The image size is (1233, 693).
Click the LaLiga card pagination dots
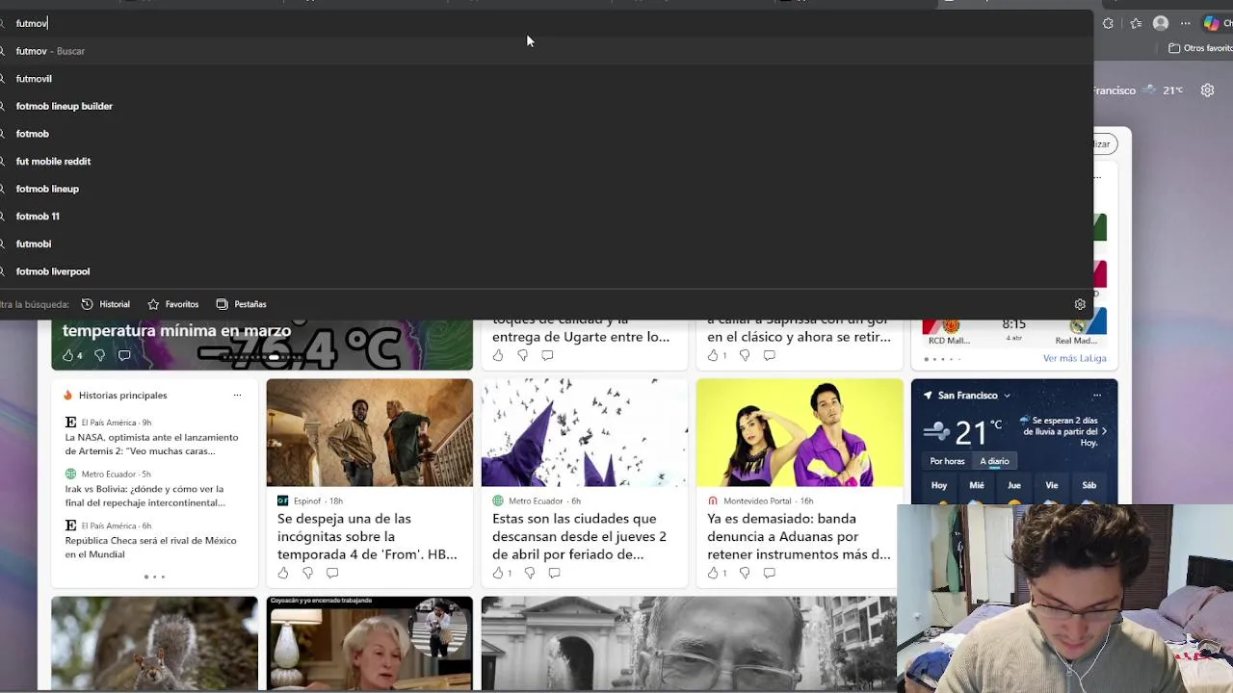(x=942, y=359)
